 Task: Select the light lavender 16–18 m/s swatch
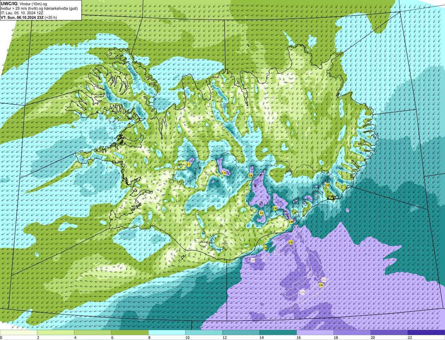pos(315,332)
